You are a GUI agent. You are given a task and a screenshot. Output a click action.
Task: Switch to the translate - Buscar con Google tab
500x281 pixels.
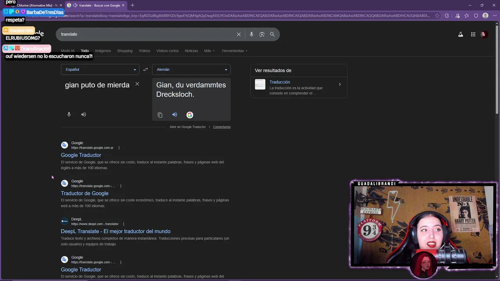tap(96, 5)
